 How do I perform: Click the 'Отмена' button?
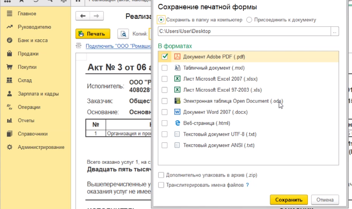point(325,200)
